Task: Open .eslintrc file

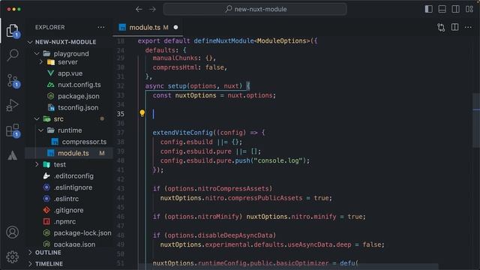Action: [66, 199]
